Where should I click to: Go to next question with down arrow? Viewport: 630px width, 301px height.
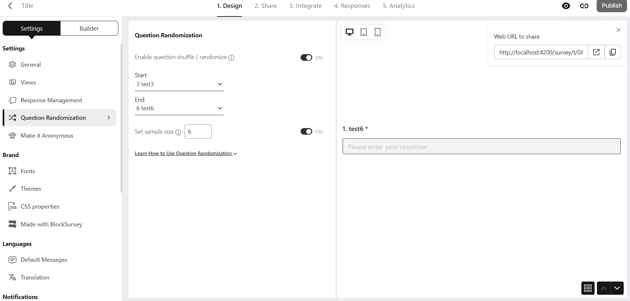617,288
